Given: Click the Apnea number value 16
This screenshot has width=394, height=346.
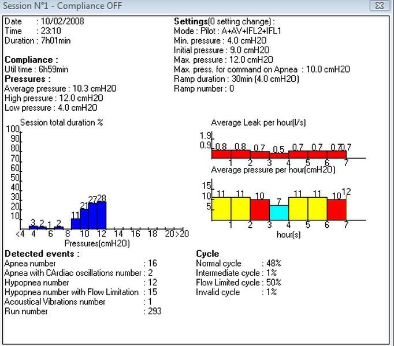Looking at the screenshot, I should [153, 264].
